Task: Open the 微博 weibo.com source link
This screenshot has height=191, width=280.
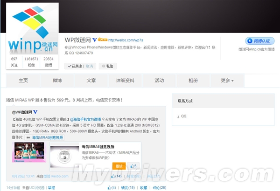Action: (56, 176)
